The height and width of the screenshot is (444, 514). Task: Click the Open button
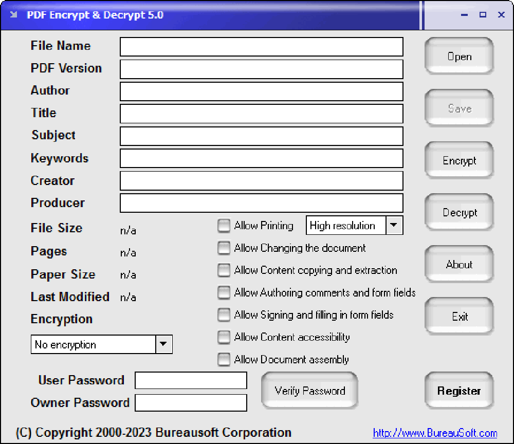click(x=459, y=57)
